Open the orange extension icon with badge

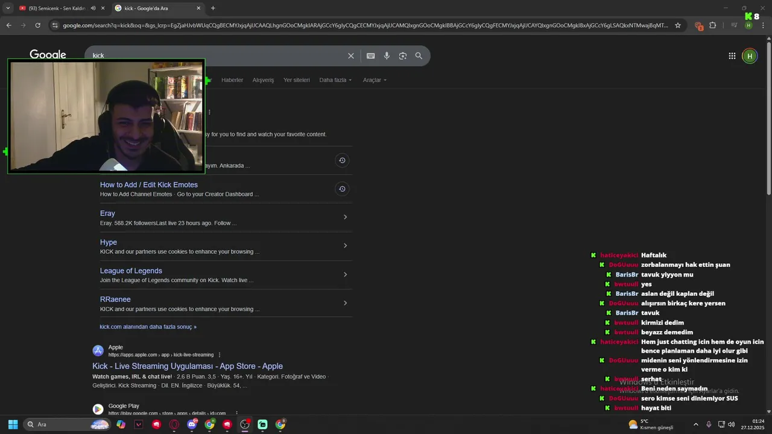[x=698, y=25]
